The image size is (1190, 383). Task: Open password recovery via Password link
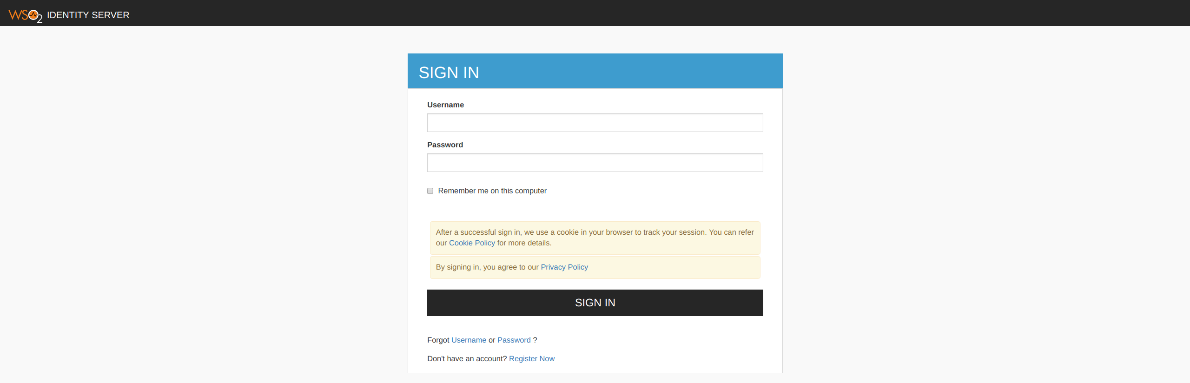(514, 340)
